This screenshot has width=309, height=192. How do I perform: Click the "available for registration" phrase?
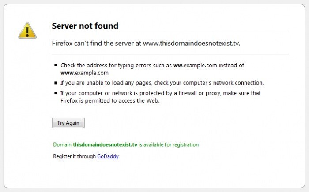coord(171,144)
